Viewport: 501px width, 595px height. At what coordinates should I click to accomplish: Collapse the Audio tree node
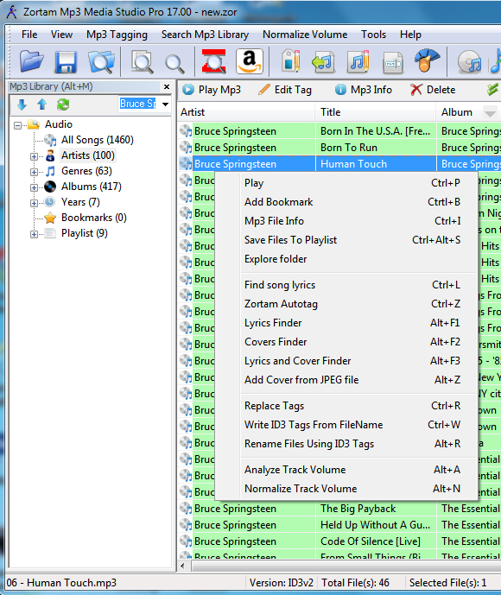coord(17,125)
